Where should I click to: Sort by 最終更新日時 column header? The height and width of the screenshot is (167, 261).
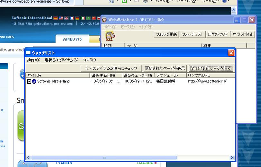pyautogui.click(x=106, y=75)
